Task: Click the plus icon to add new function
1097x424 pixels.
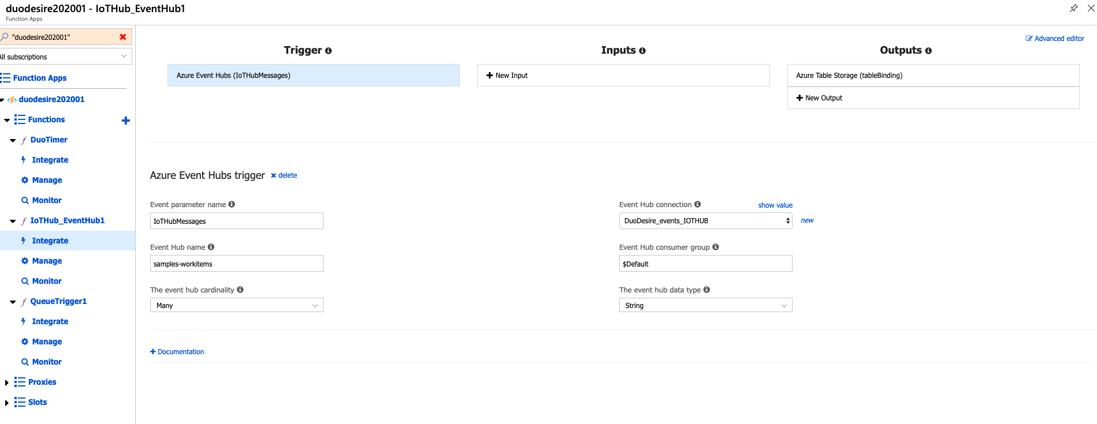Action: point(125,121)
